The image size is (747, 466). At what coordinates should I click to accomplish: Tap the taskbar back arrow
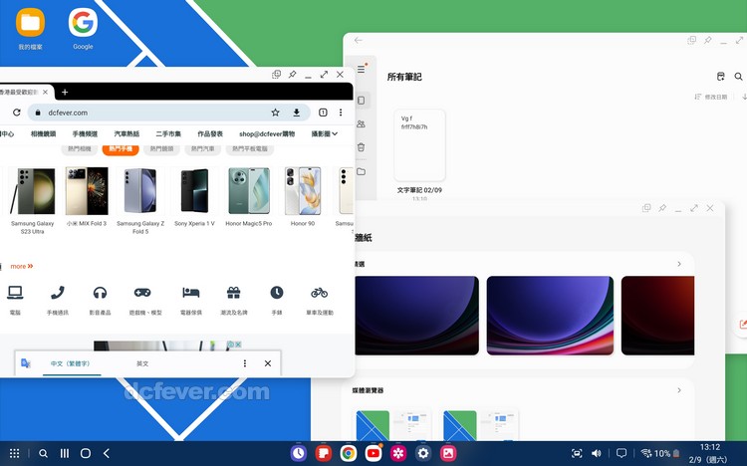(107, 453)
